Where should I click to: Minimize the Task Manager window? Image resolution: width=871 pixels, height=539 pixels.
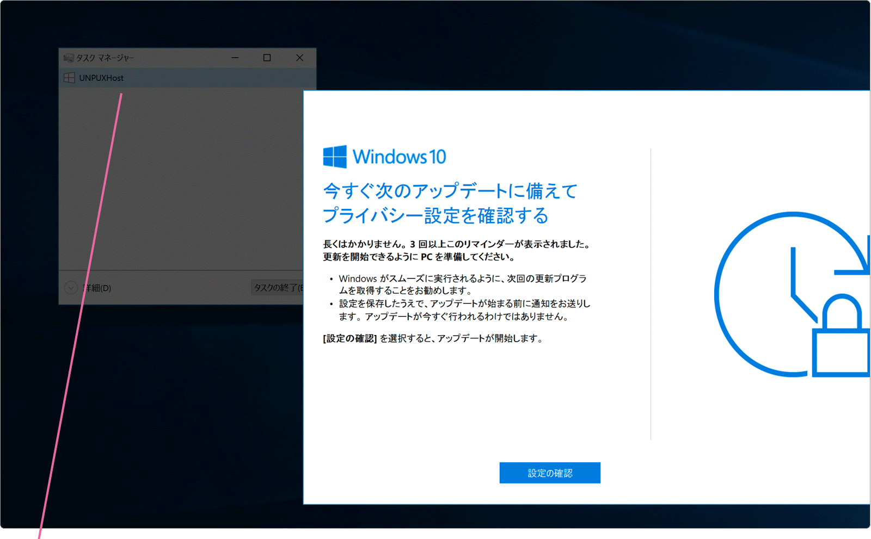(x=235, y=58)
